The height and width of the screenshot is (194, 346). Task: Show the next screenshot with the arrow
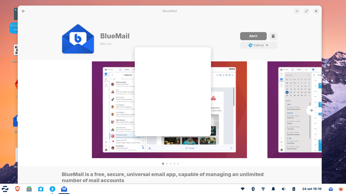(x=311, y=110)
